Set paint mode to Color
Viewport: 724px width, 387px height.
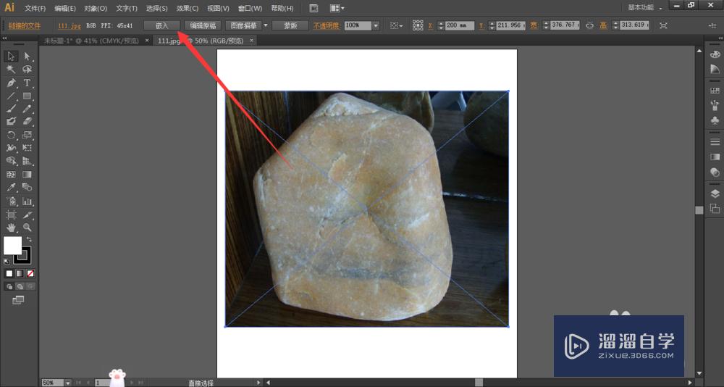pos(9,274)
